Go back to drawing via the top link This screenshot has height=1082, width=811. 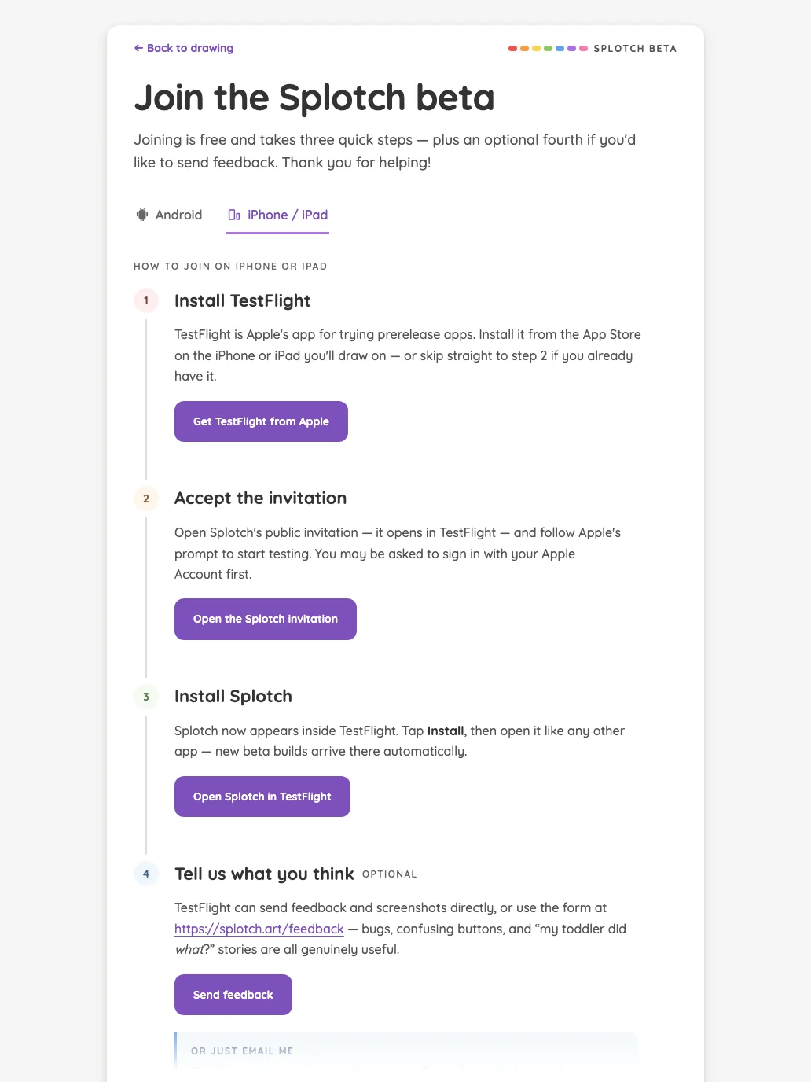pos(184,48)
